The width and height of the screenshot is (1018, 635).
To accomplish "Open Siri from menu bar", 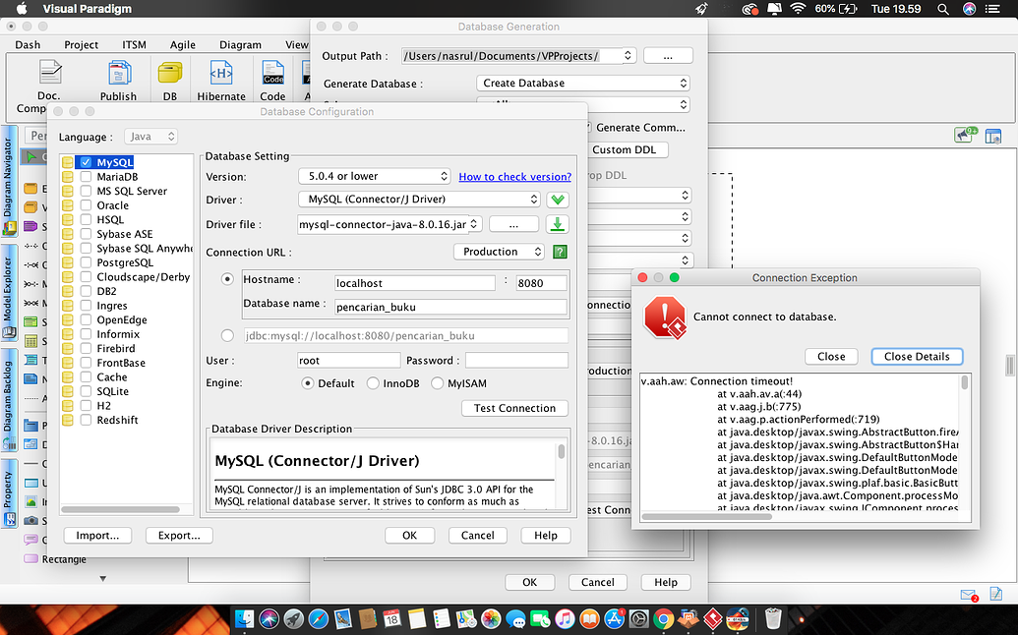I will click(969, 9).
